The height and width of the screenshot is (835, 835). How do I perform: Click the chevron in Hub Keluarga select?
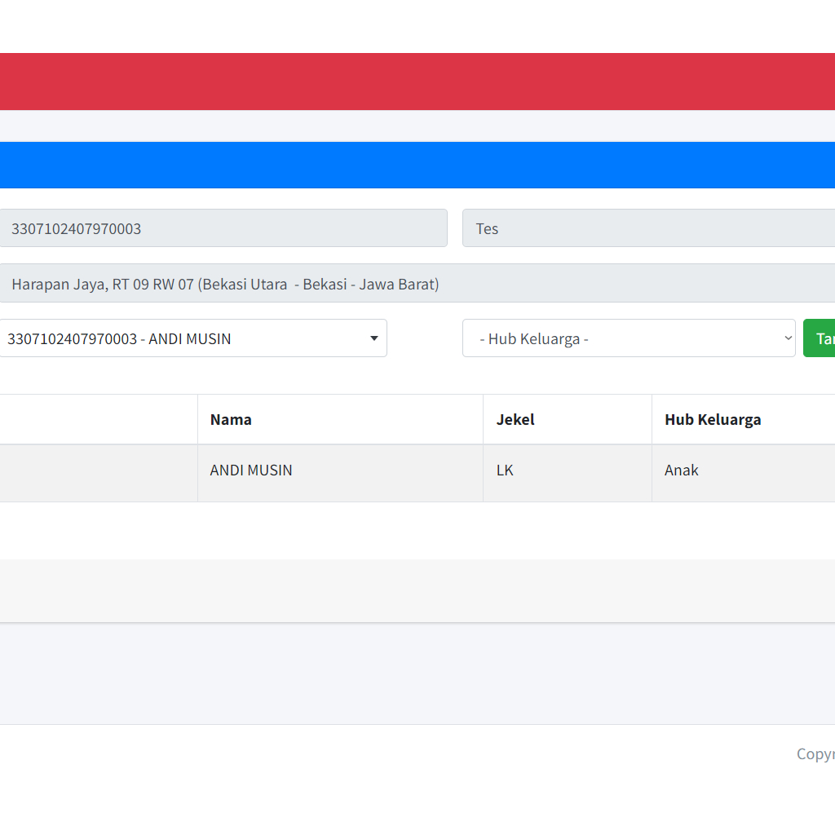788,338
